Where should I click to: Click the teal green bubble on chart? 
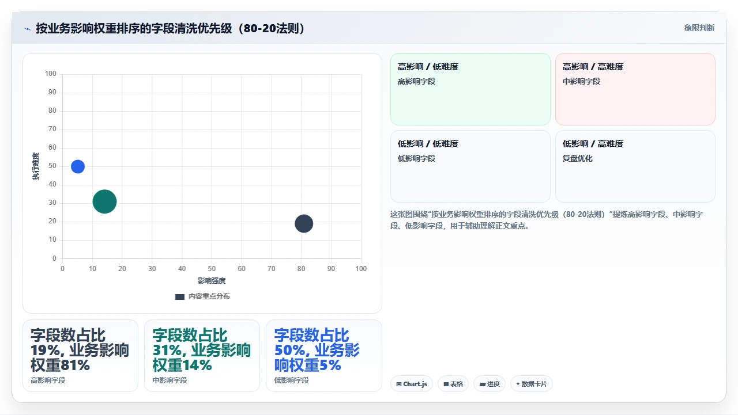pyautogui.click(x=104, y=201)
